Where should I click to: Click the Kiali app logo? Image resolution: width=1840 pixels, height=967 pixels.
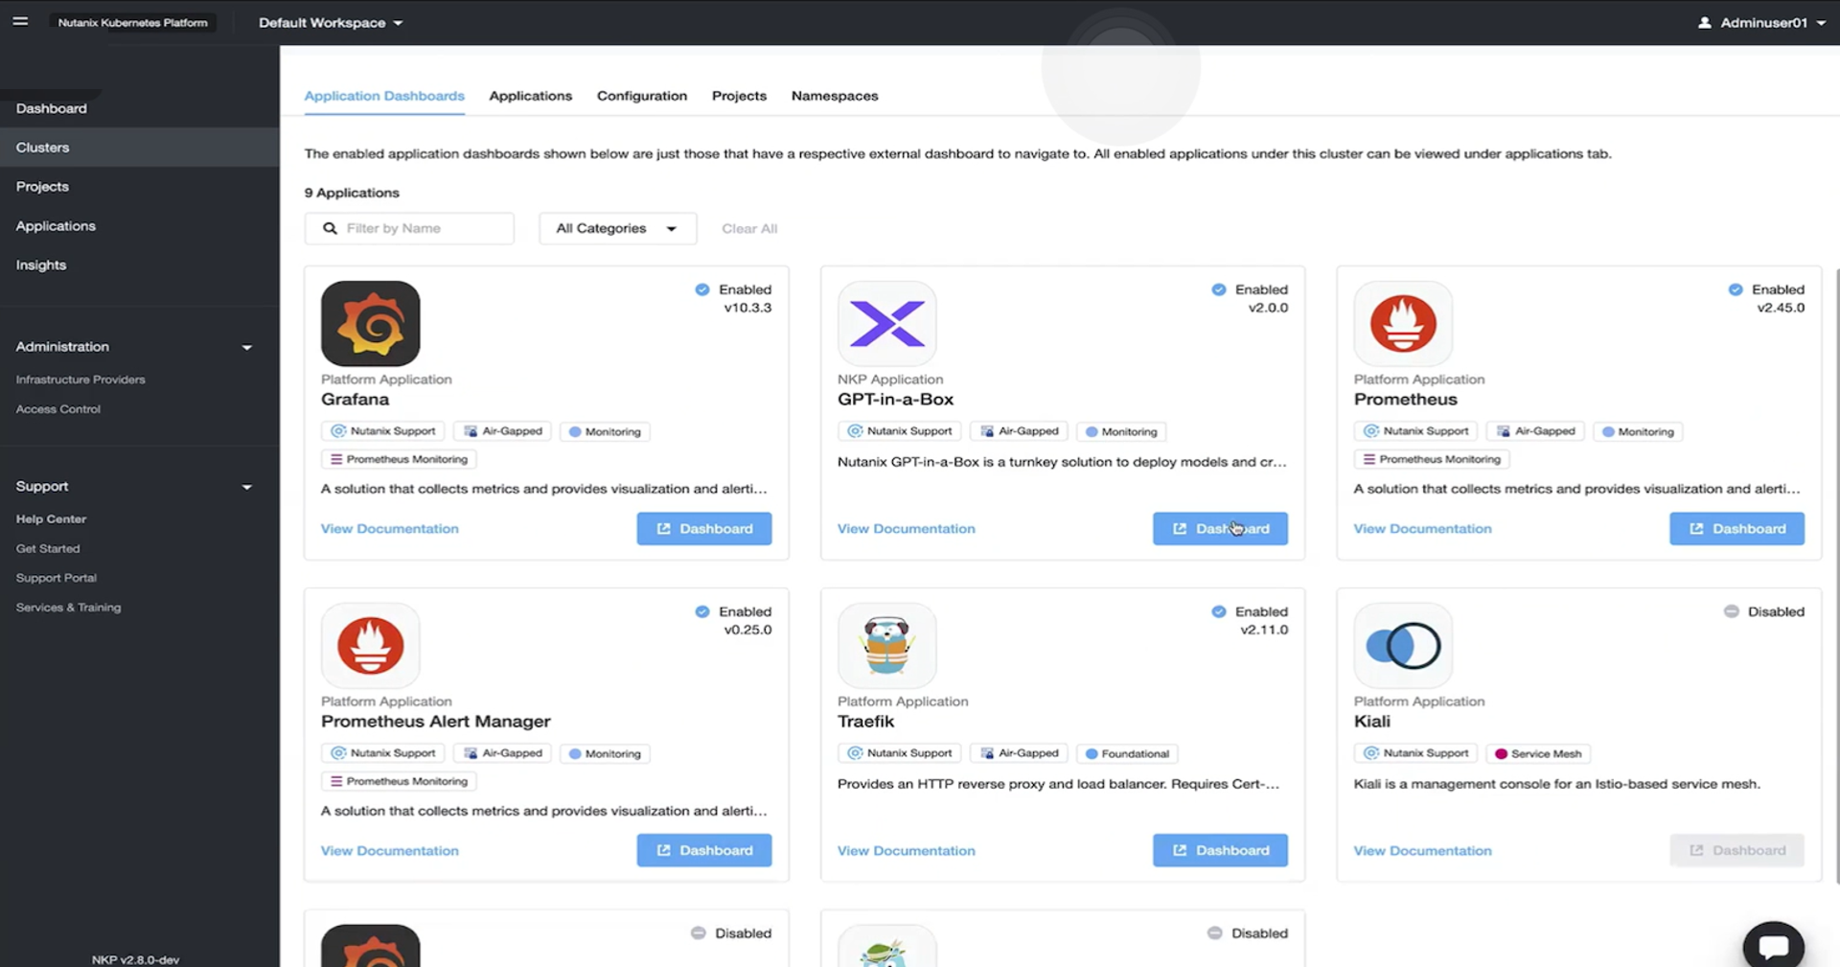(x=1403, y=645)
